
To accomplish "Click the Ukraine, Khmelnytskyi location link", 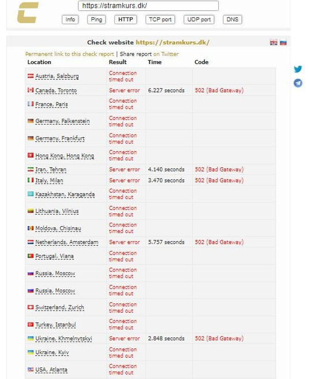I will point(63,339).
